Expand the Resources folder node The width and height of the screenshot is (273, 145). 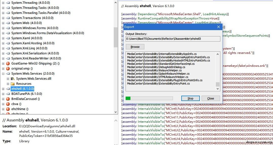[x=8, y=84]
